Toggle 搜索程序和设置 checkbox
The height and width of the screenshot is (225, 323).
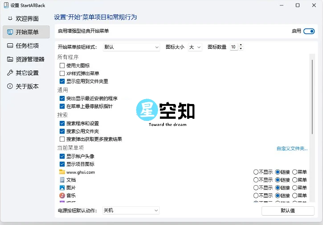[x=62, y=124]
